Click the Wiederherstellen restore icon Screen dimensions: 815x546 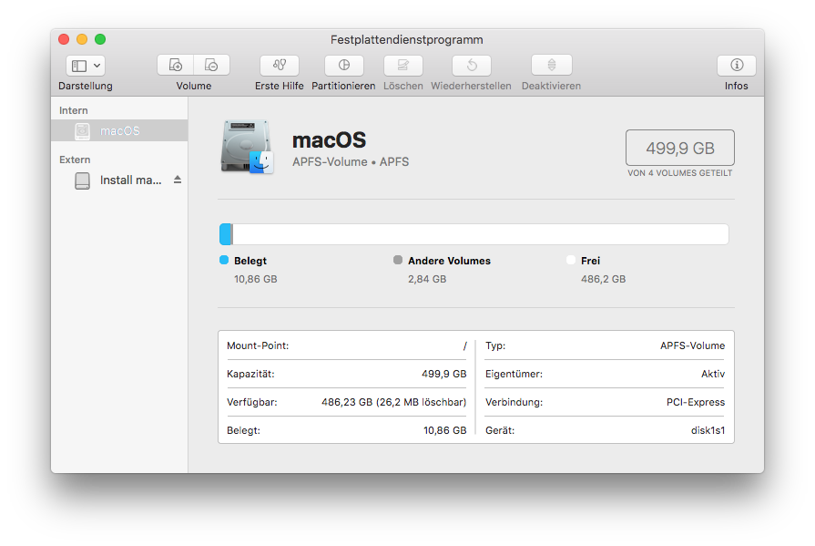[x=471, y=66]
